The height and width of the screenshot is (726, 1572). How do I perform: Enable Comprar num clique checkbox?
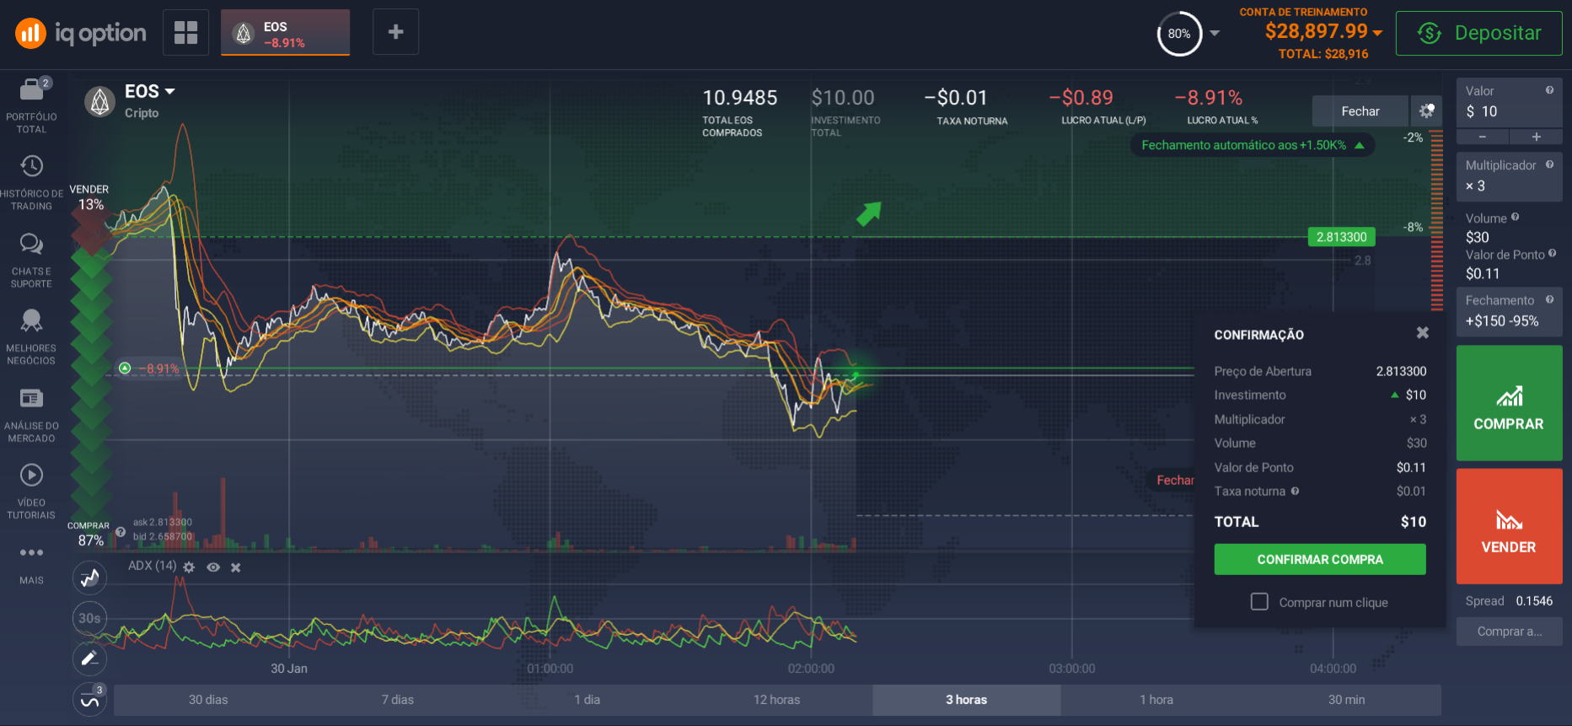[1259, 602]
